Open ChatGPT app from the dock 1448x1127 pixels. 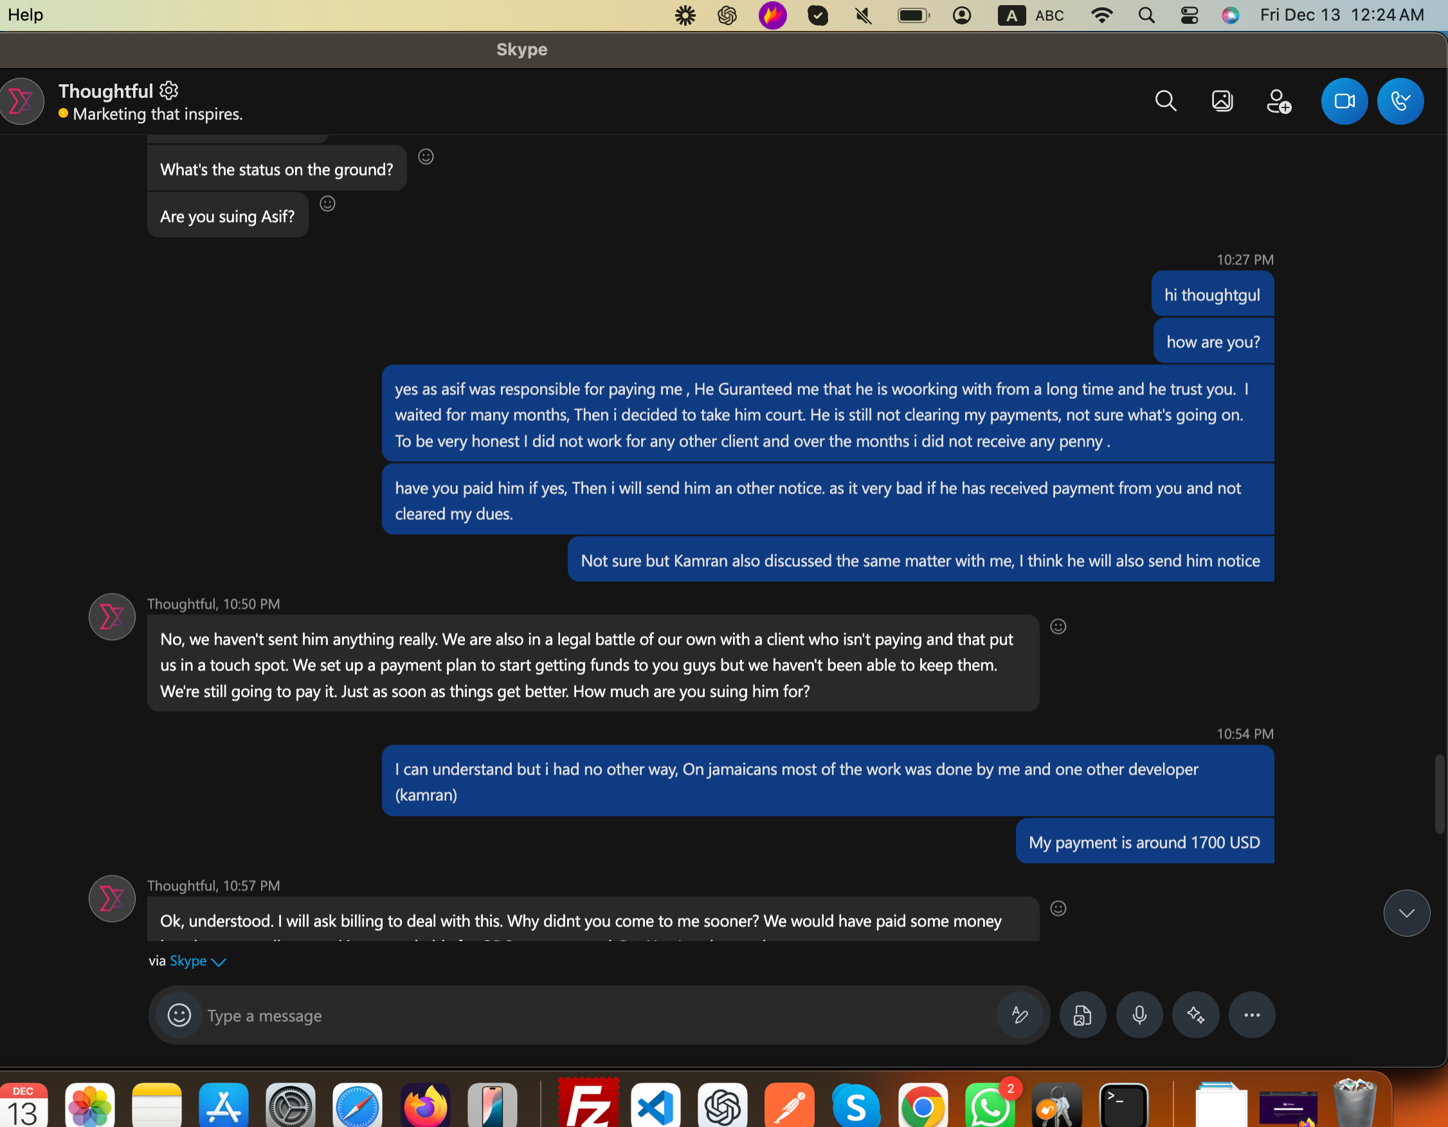[x=723, y=1106]
